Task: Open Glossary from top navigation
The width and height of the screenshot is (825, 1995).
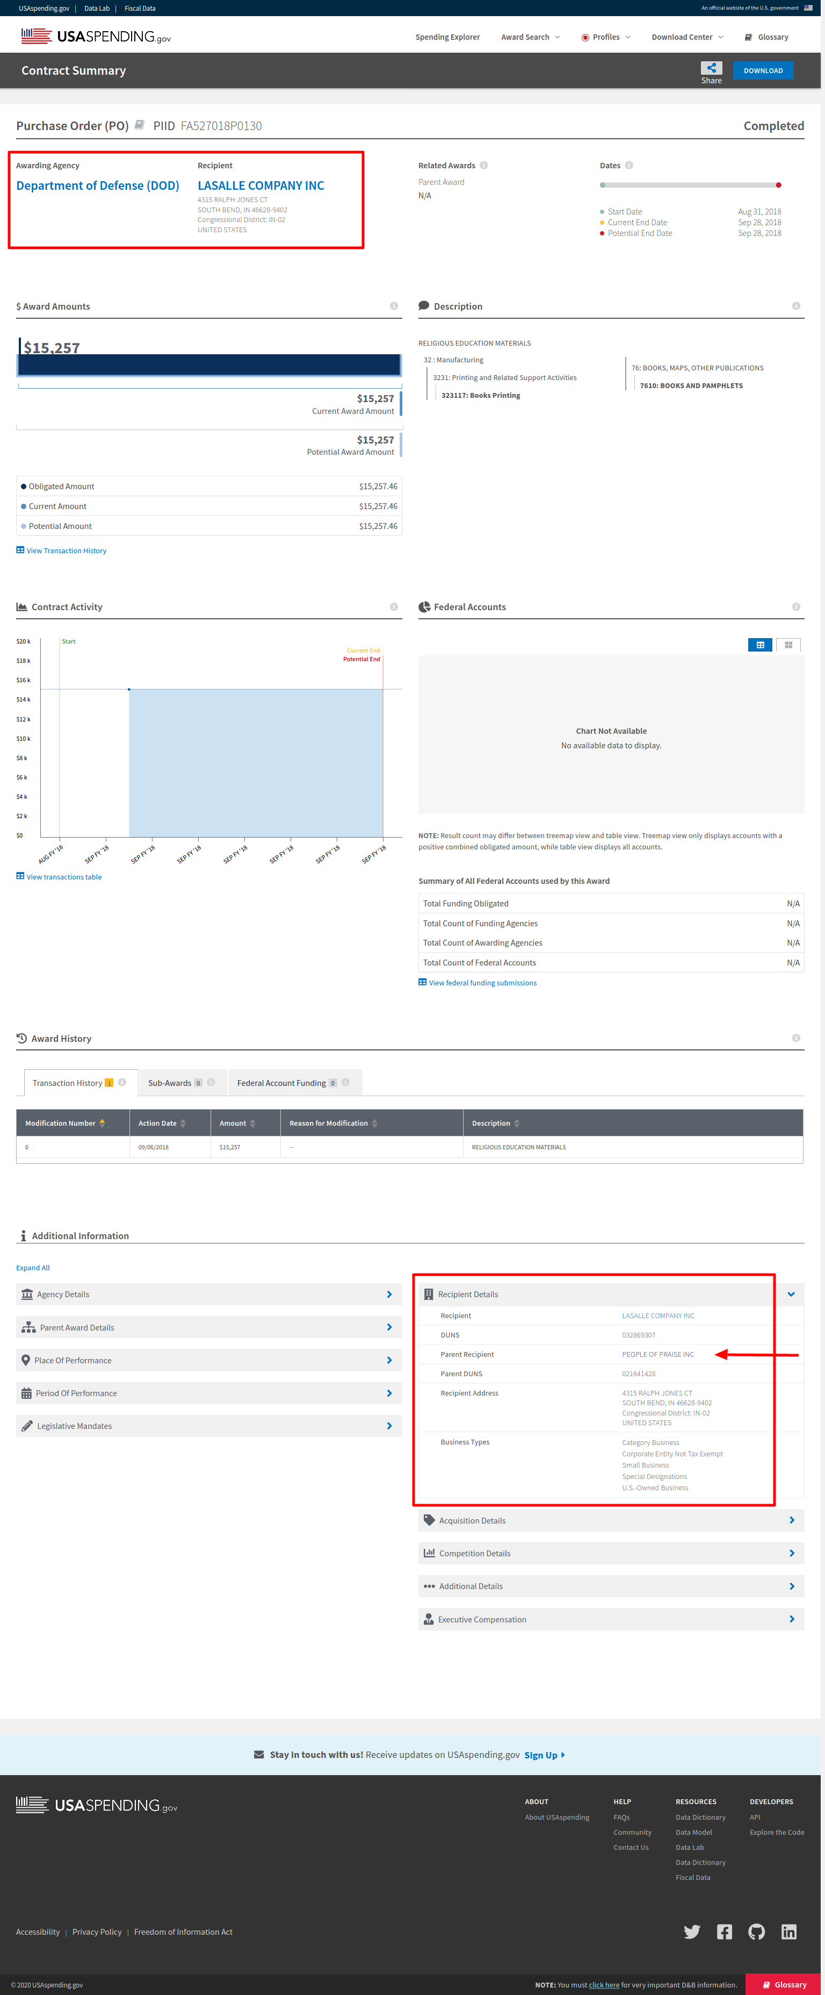Action: [x=766, y=37]
